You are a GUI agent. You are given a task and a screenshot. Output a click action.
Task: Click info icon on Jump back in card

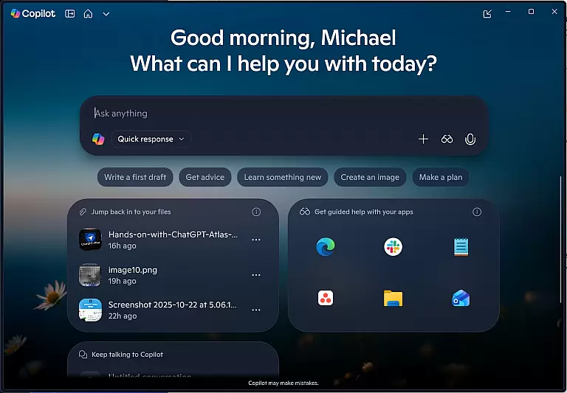(256, 212)
